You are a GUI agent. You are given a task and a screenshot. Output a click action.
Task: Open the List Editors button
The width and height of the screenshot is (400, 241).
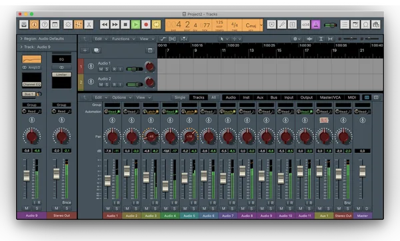(345, 25)
